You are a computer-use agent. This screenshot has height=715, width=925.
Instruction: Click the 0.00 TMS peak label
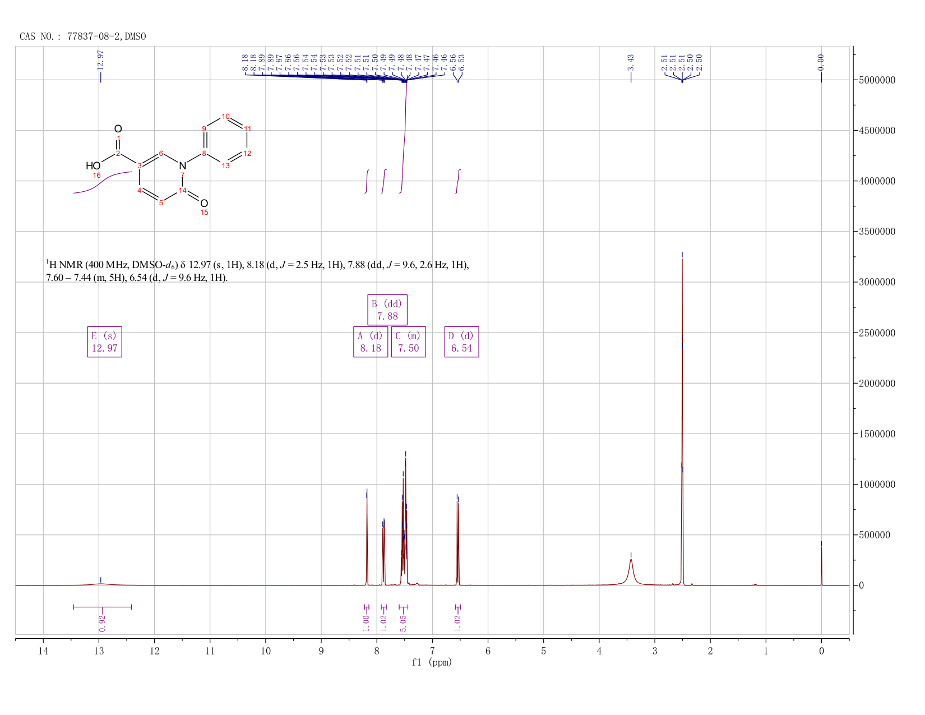pyautogui.click(x=821, y=62)
